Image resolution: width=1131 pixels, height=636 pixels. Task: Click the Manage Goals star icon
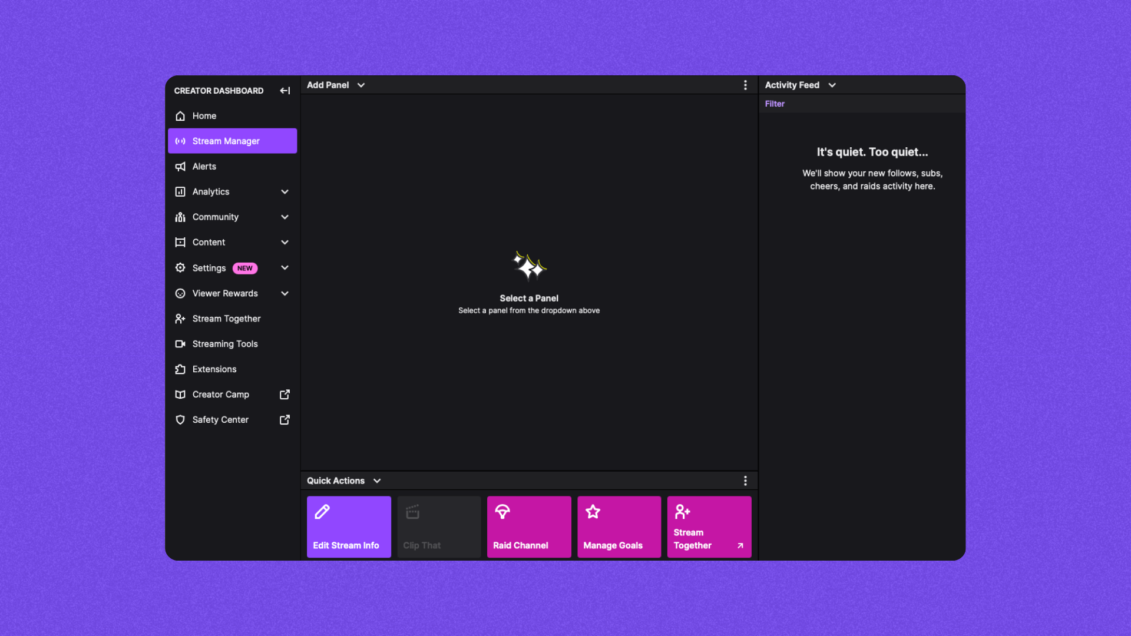click(592, 512)
